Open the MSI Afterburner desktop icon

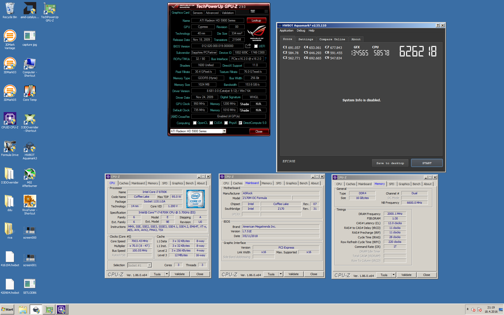point(30,177)
